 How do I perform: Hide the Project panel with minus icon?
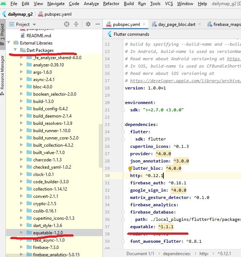tap(98, 24)
